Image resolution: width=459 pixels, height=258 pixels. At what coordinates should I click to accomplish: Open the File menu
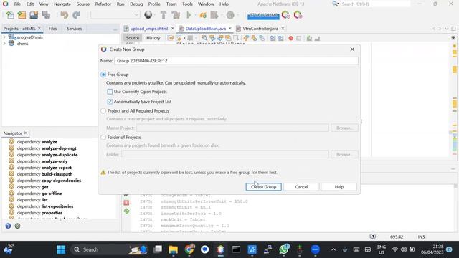[x=17, y=4]
